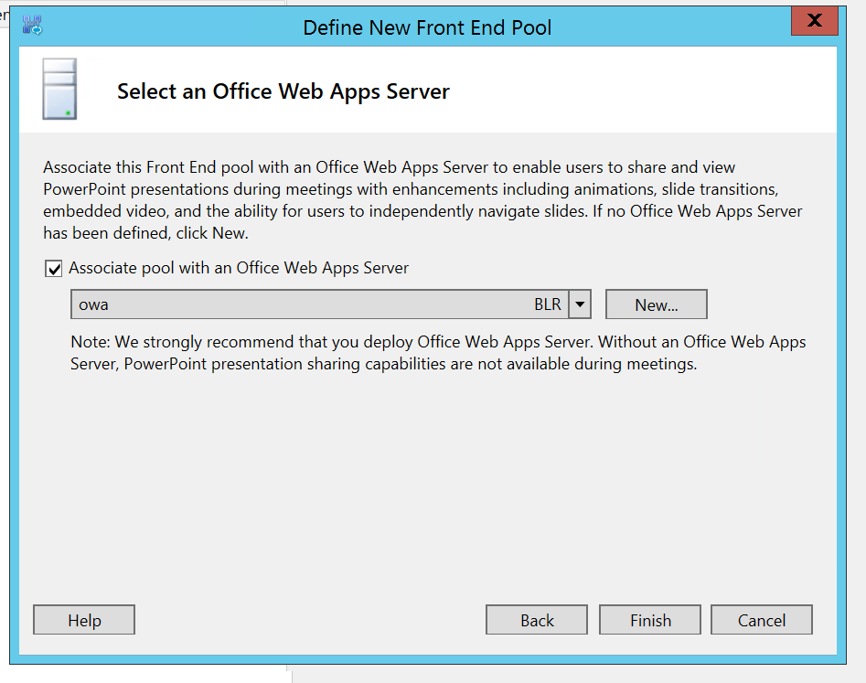Close the dialog with the red X
The width and height of the screenshot is (866, 683).
[x=815, y=21]
